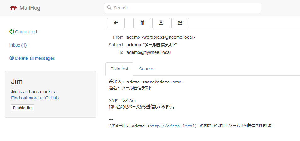Focus the Search input field

point(183,8)
